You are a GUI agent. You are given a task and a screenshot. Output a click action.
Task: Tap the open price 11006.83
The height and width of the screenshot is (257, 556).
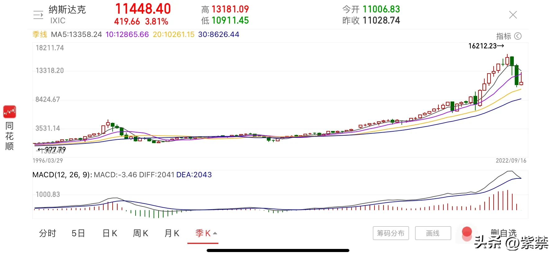pos(381,9)
